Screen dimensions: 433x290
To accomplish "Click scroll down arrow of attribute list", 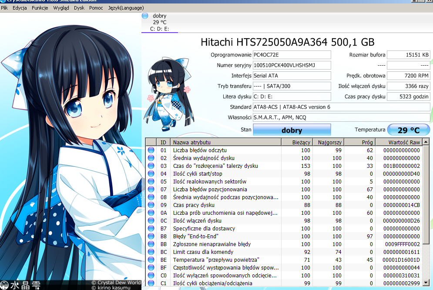I will point(426,283).
